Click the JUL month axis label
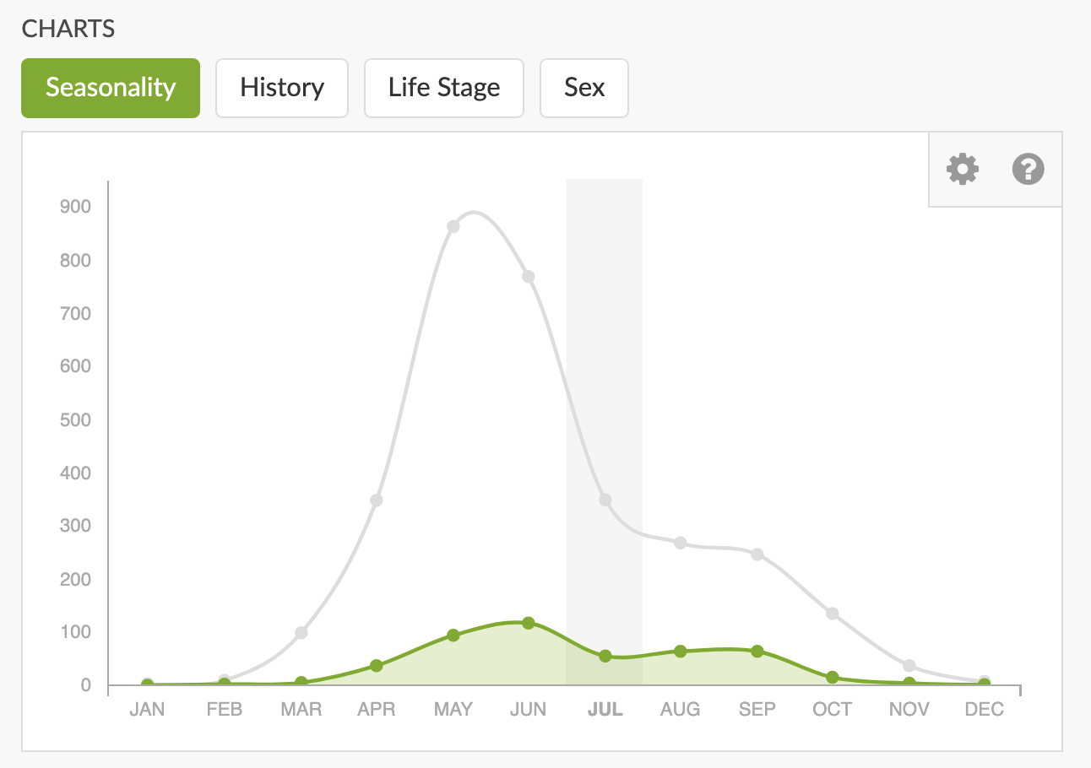 (x=605, y=709)
